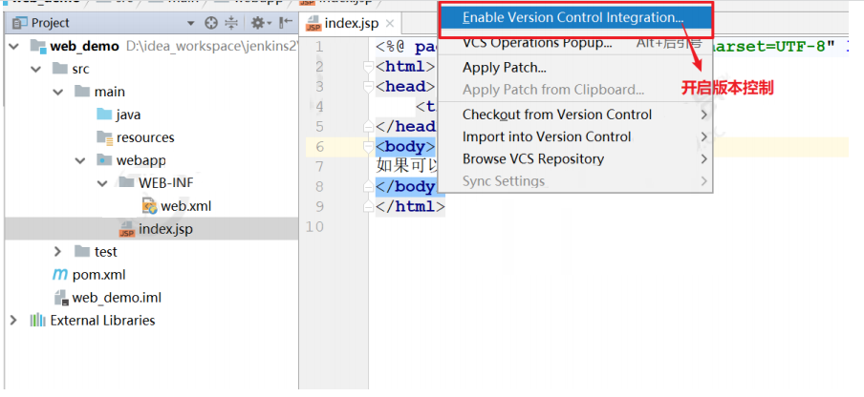Choose Apply Patch menu item
Screen dimensions: 864x397
(575, 68)
